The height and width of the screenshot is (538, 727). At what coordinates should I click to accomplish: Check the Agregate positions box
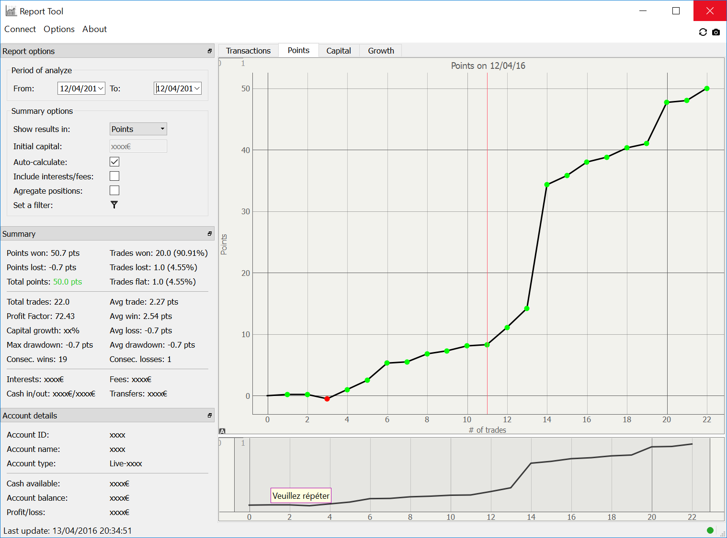114,191
